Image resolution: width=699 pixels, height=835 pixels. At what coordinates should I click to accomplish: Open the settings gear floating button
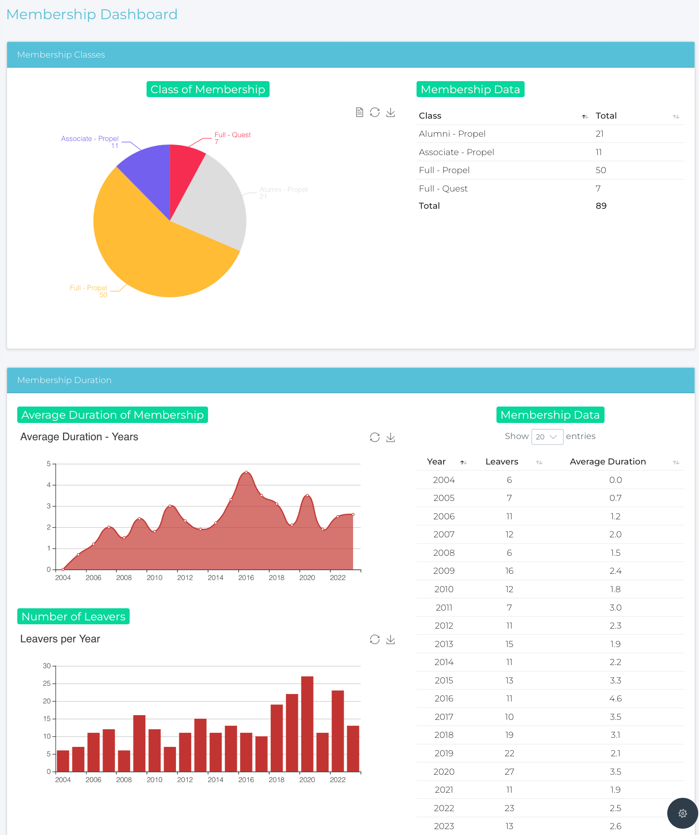click(x=682, y=813)
